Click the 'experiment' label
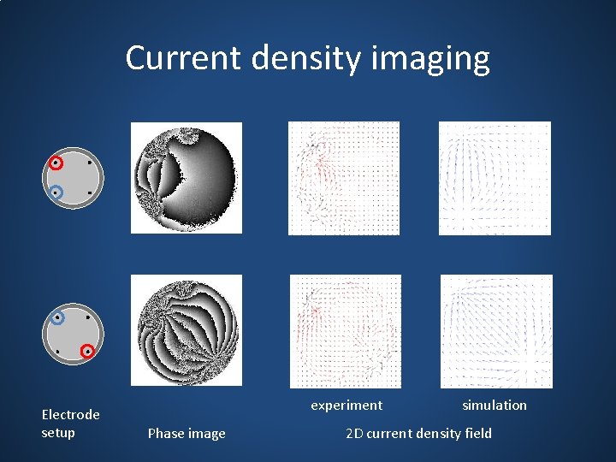Screen dimensions: 616x462 coord(346,406)
